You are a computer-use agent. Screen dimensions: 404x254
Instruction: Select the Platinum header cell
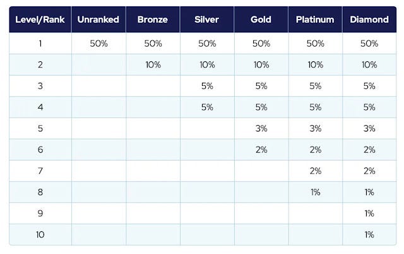coord(315,20)
